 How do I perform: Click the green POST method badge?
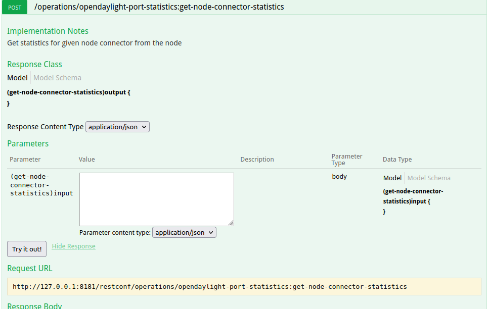click(x=15, y=8)
